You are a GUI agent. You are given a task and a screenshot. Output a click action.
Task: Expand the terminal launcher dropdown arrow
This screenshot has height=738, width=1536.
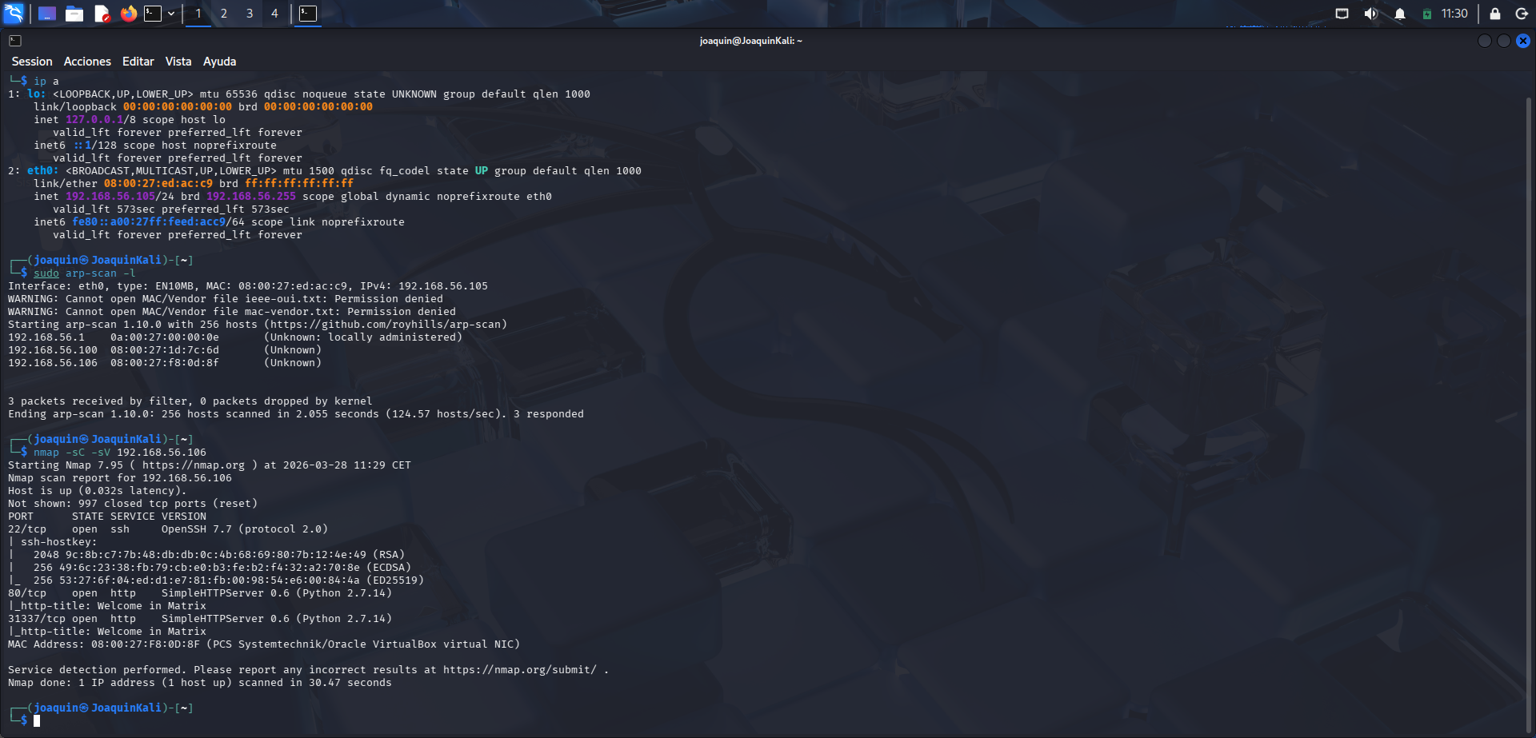pos(170,13)
